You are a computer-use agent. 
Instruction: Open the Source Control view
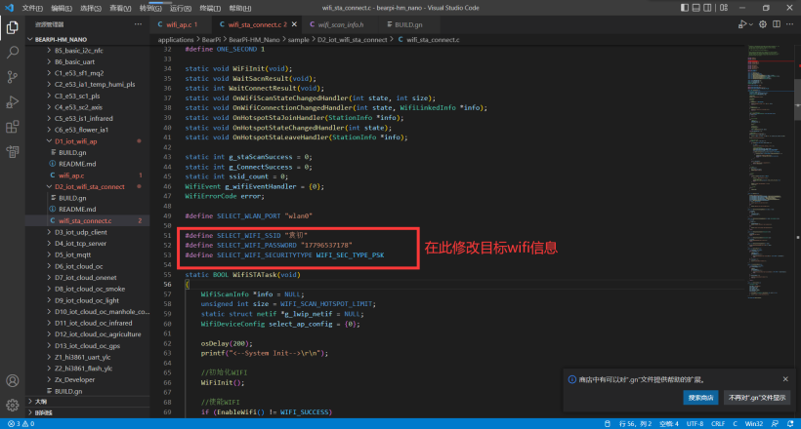[12, 76]
